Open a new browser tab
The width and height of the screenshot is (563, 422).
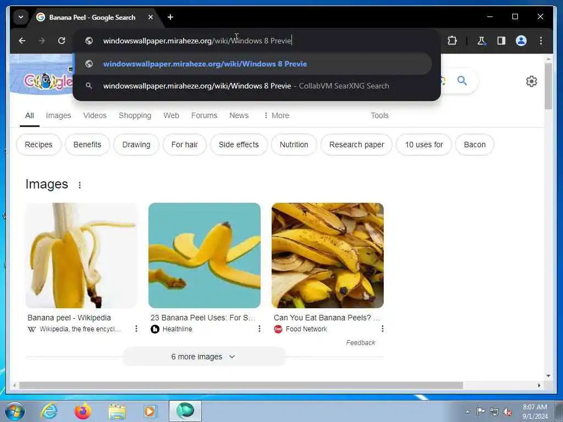170,17
